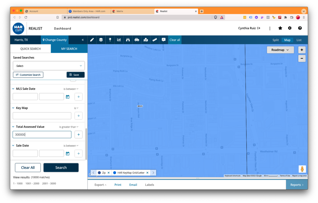The image size is (318, 203).
Task: Click the Print link
Action: click(118, 185)
